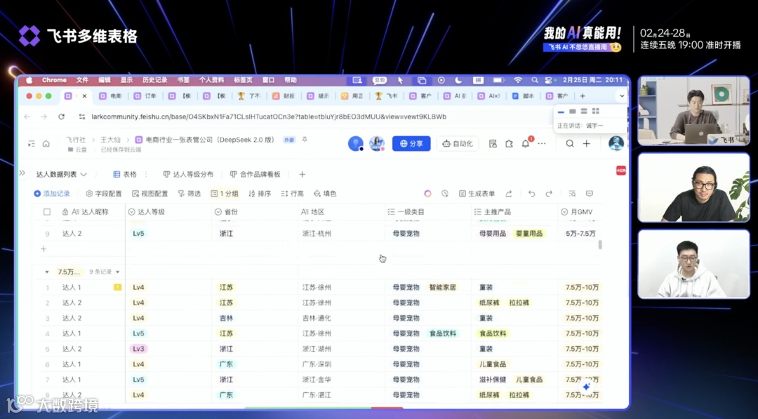Switch to the 达人等级分布 view tab
Viewport: 758px width, 419px height.
click(188, 174)
